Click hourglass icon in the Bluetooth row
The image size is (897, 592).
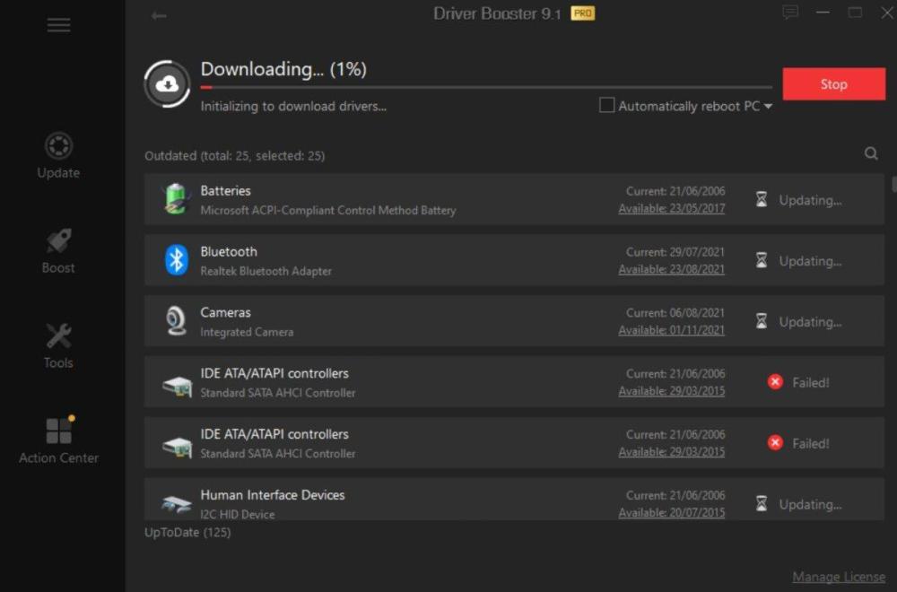coord(762,260)
